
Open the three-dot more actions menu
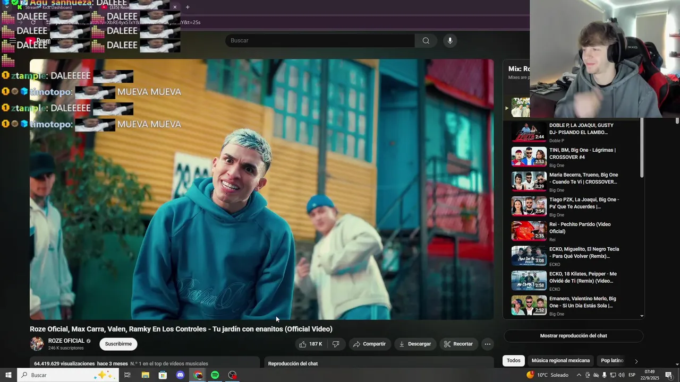tap(488, 344)
